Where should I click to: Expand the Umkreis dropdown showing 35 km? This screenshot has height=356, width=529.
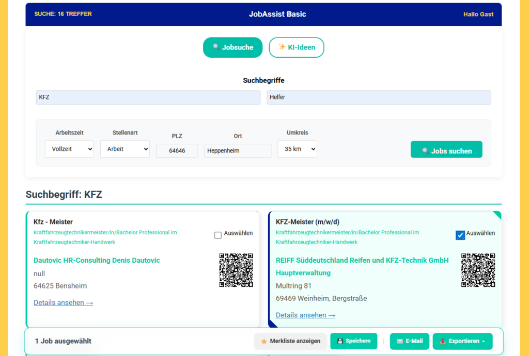tap(297, 149)
